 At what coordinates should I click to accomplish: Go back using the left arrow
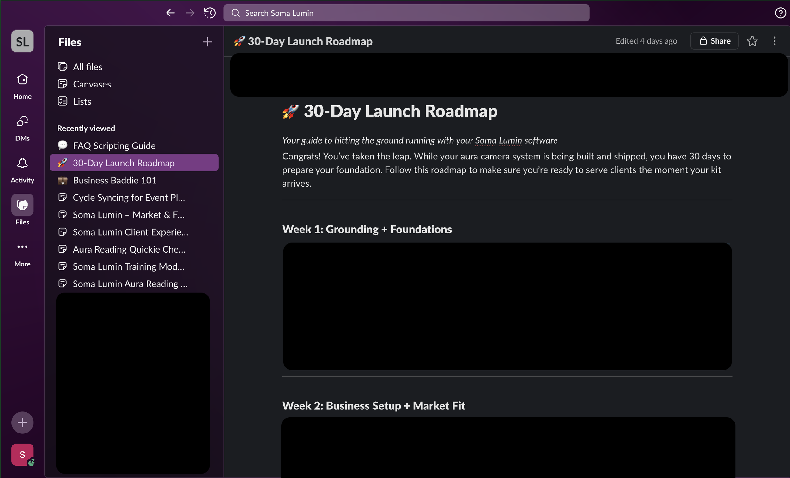click(170, 13)
